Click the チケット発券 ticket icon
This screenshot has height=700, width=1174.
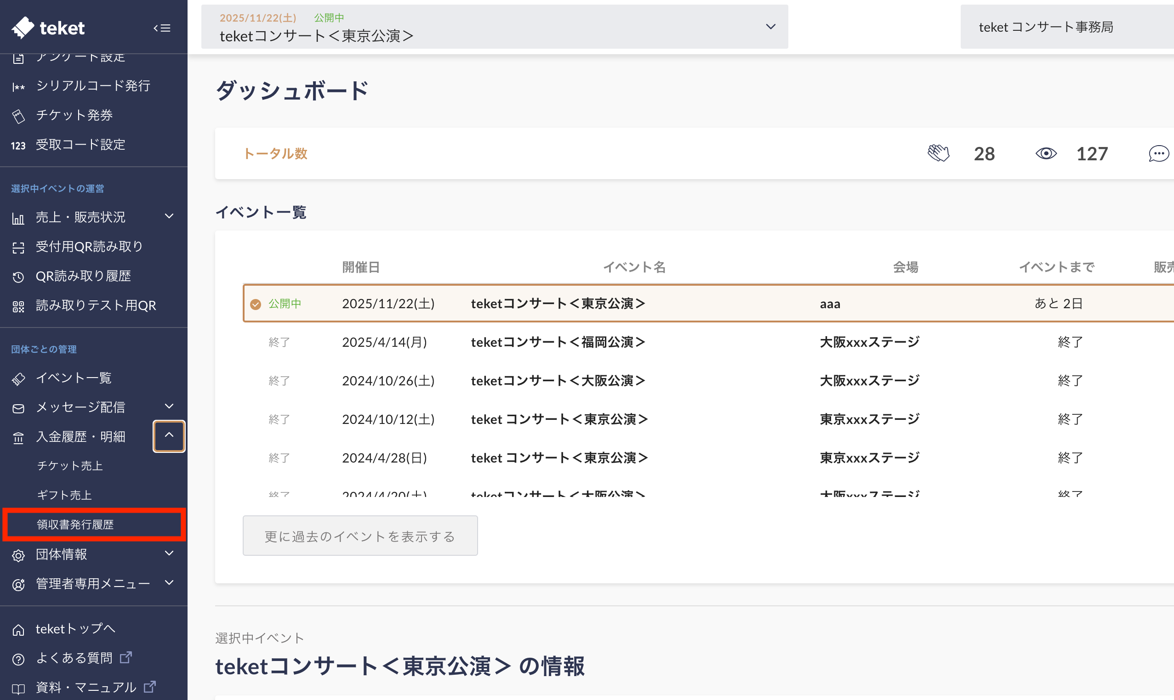click(18, 116)
